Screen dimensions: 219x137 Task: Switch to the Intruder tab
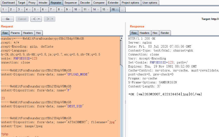[x=43, y=3]
